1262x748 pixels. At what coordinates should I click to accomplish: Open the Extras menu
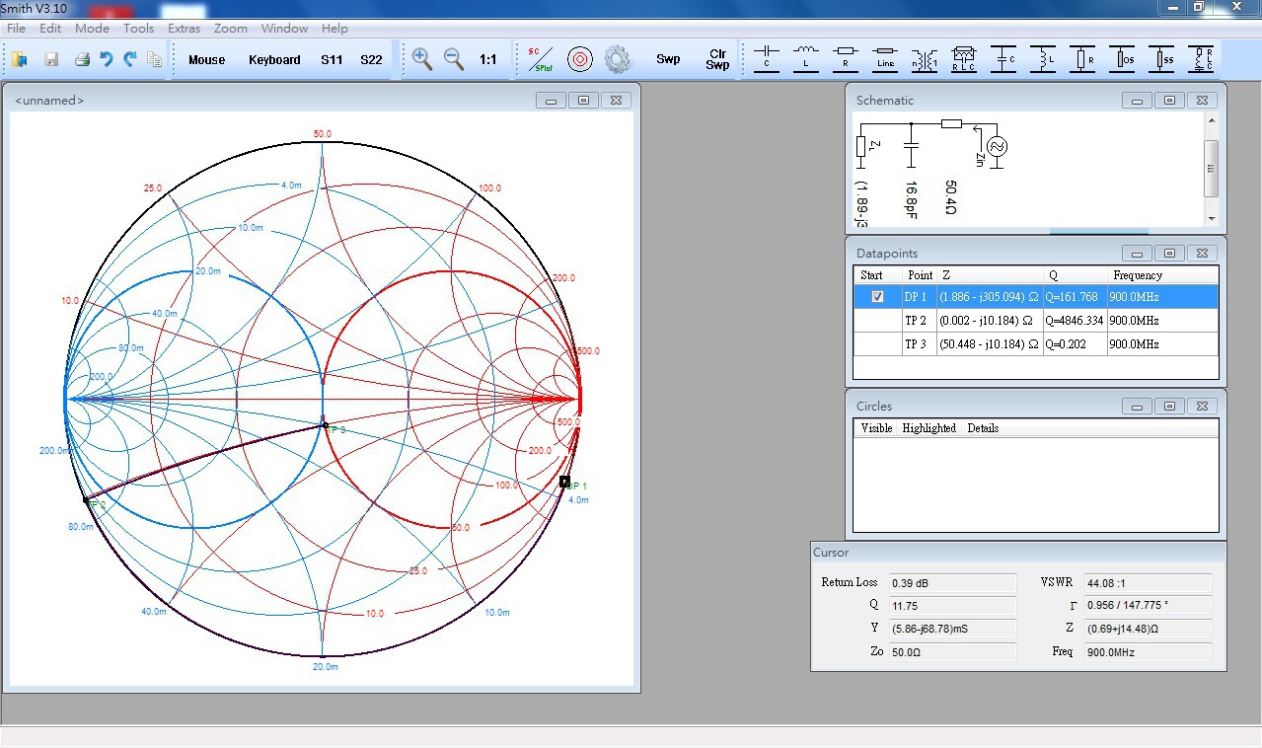184,29
